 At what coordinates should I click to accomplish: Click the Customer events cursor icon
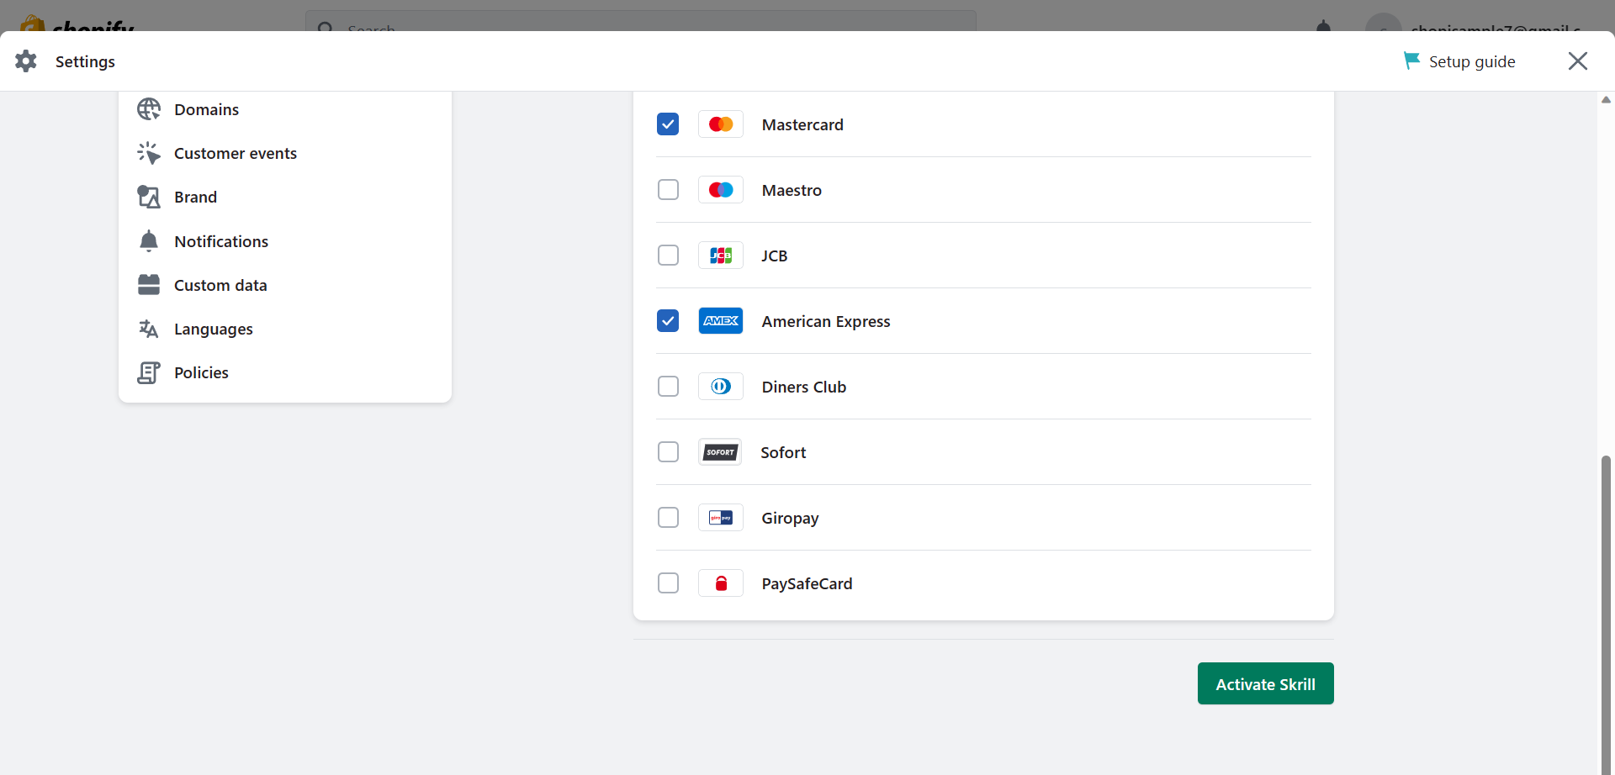(x=149, y=153)
